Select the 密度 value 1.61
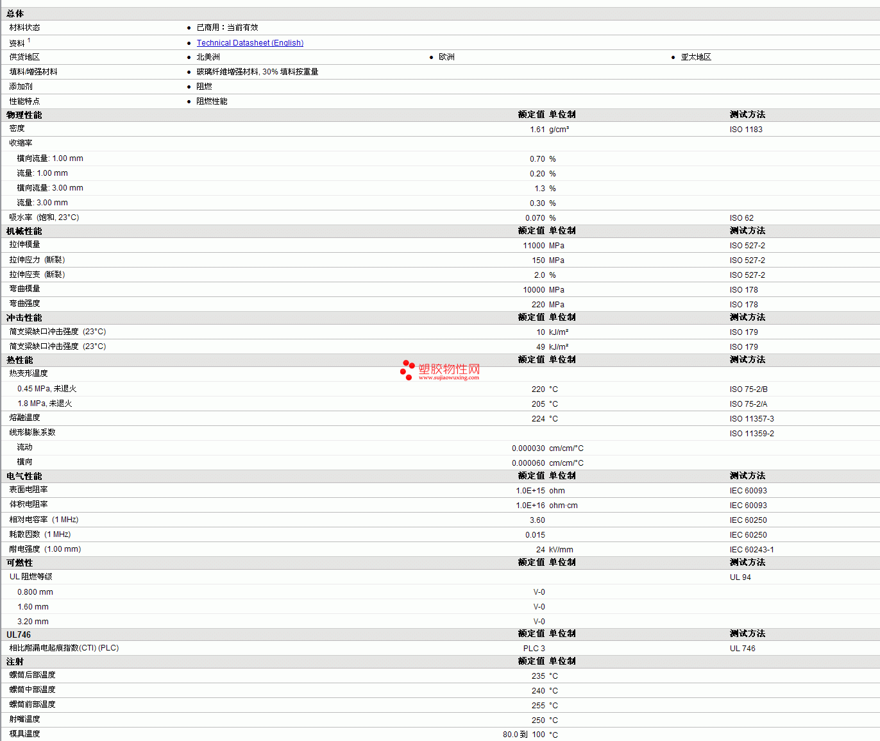This screenshot has width=880, height=741. point(537,130)
